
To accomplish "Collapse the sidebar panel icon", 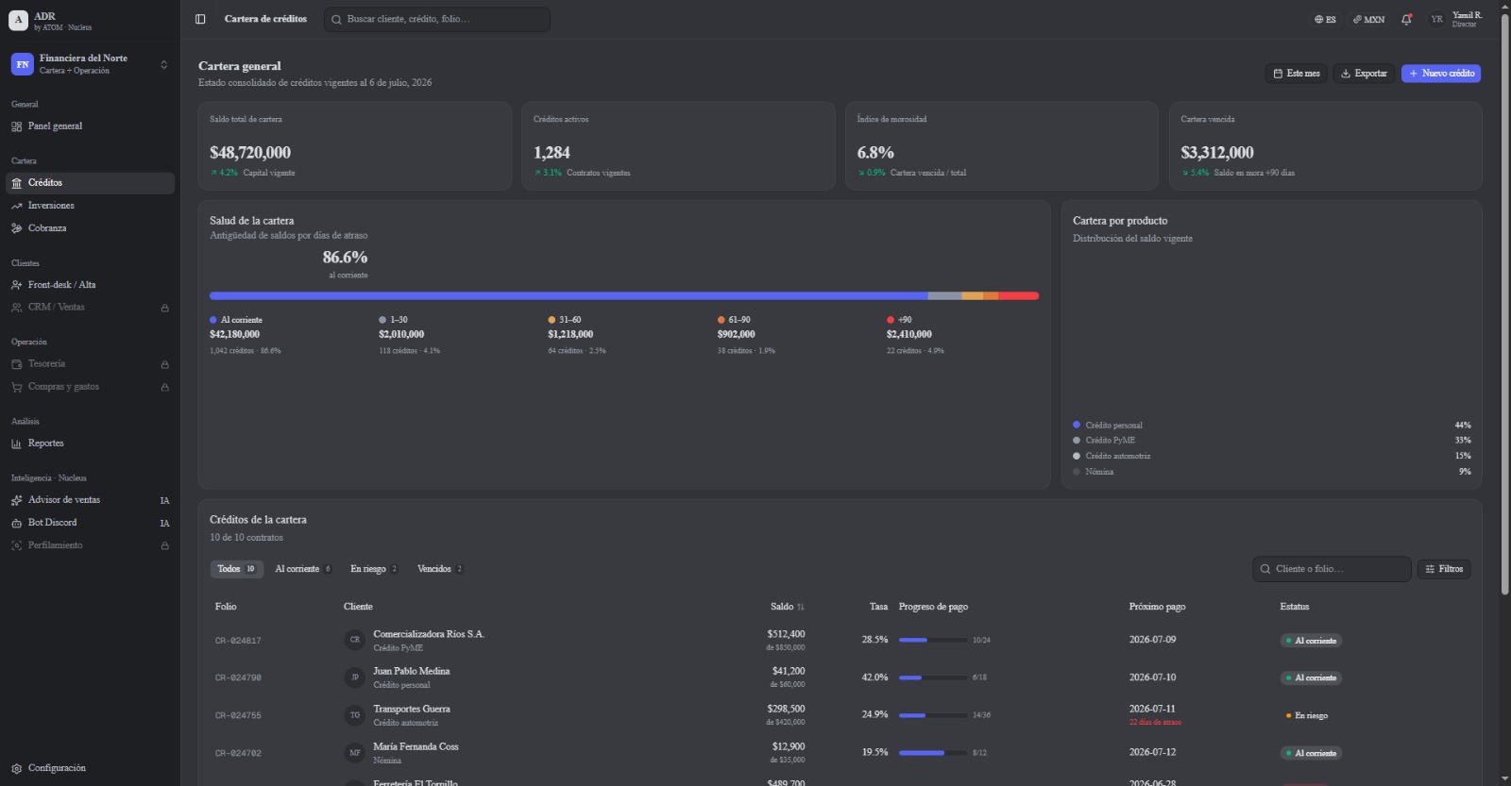I will [200, 19].
